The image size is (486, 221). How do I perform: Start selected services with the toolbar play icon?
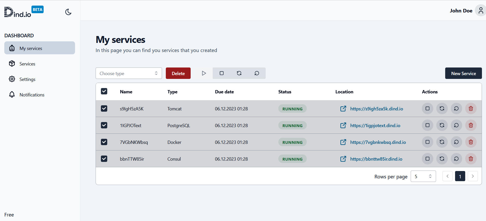(204, 73)
